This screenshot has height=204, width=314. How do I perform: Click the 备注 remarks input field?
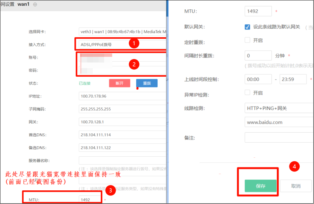coord(279,137)
